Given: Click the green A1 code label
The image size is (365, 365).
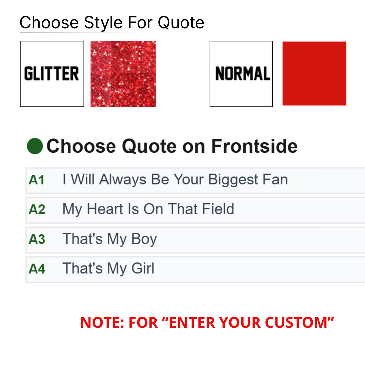Looking at the screenshot, I should [36, 180].
